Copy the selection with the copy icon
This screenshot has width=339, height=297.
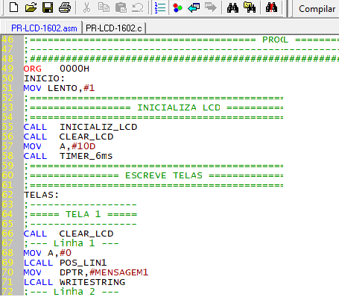[x=104, y=7]
